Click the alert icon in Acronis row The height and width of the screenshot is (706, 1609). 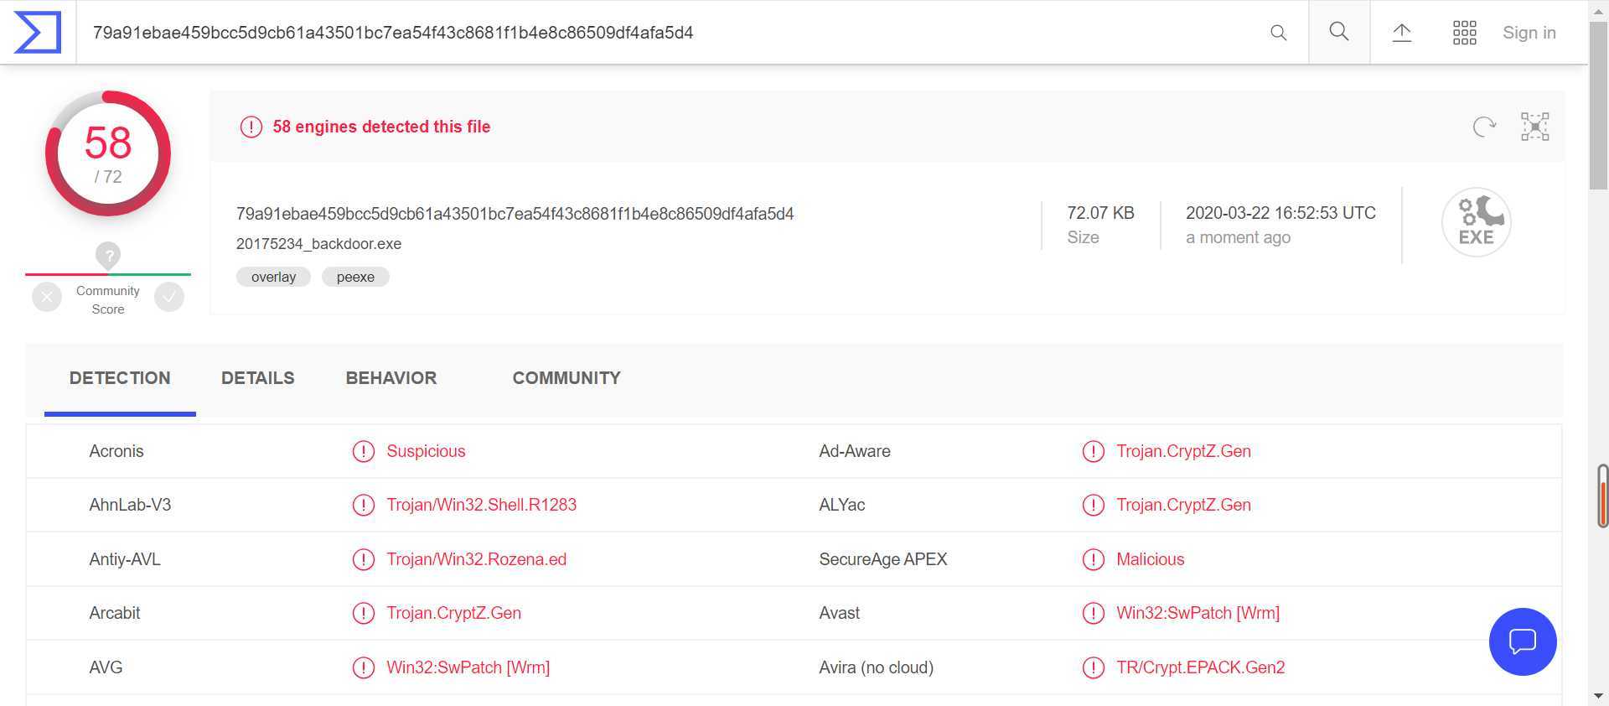363,451
